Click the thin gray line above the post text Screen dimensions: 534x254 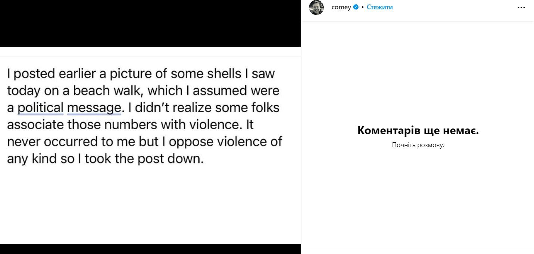coord(150,56)
